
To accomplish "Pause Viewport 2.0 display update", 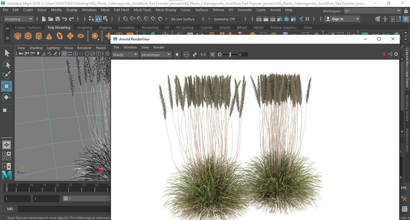I will pos(307,19).
